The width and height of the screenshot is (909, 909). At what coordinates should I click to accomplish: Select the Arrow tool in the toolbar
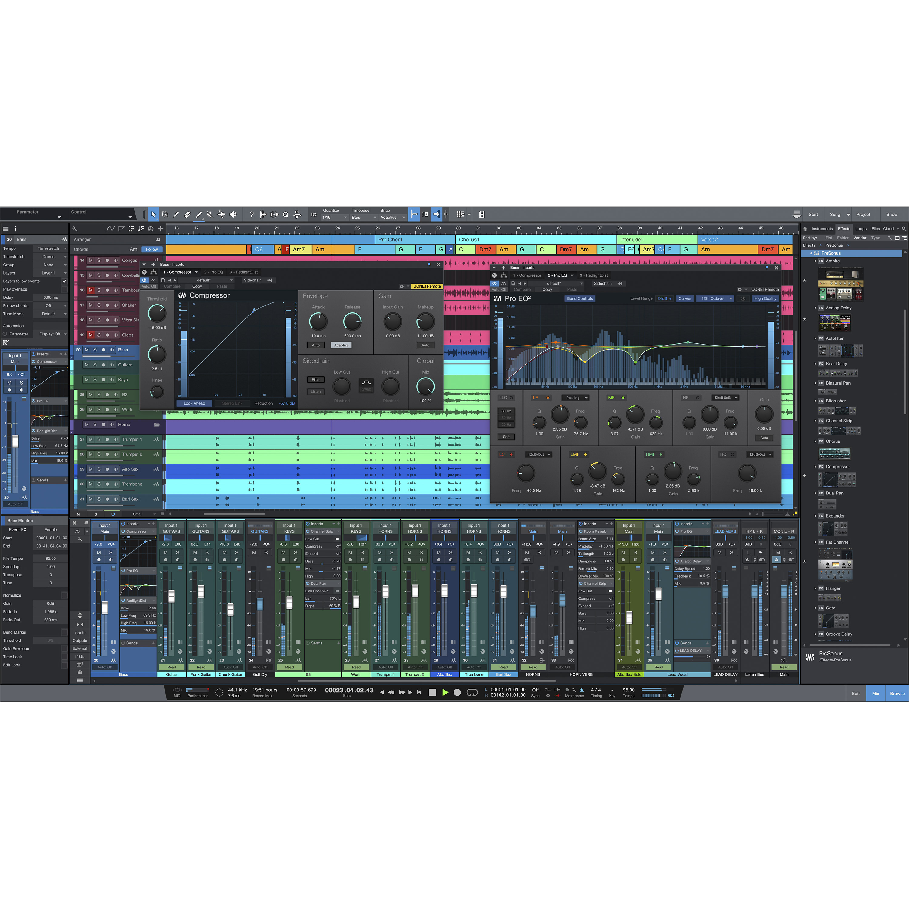point(154,214)
